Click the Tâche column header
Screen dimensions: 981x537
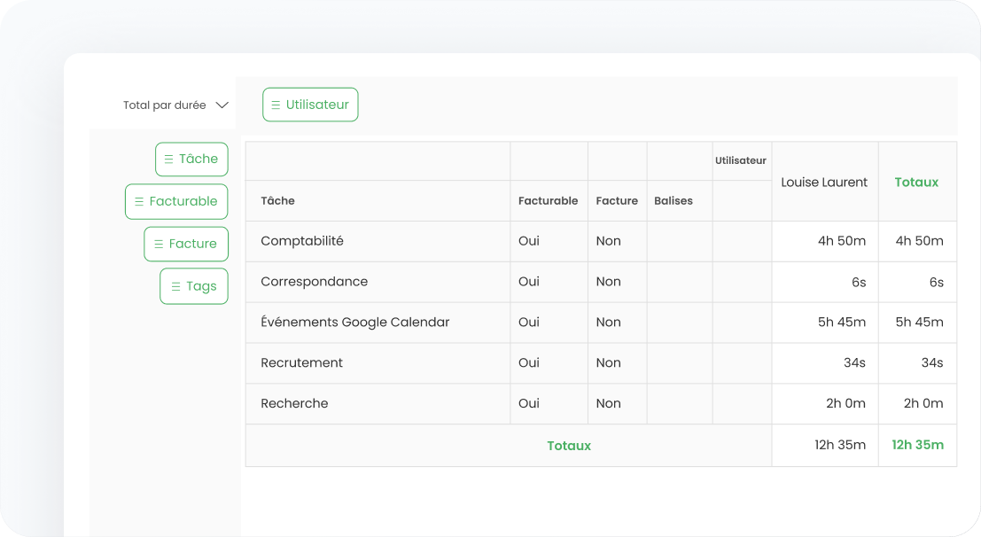[x=277, y=201]
